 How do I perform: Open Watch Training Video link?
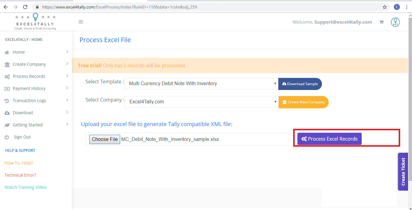(x=25, y=187)
